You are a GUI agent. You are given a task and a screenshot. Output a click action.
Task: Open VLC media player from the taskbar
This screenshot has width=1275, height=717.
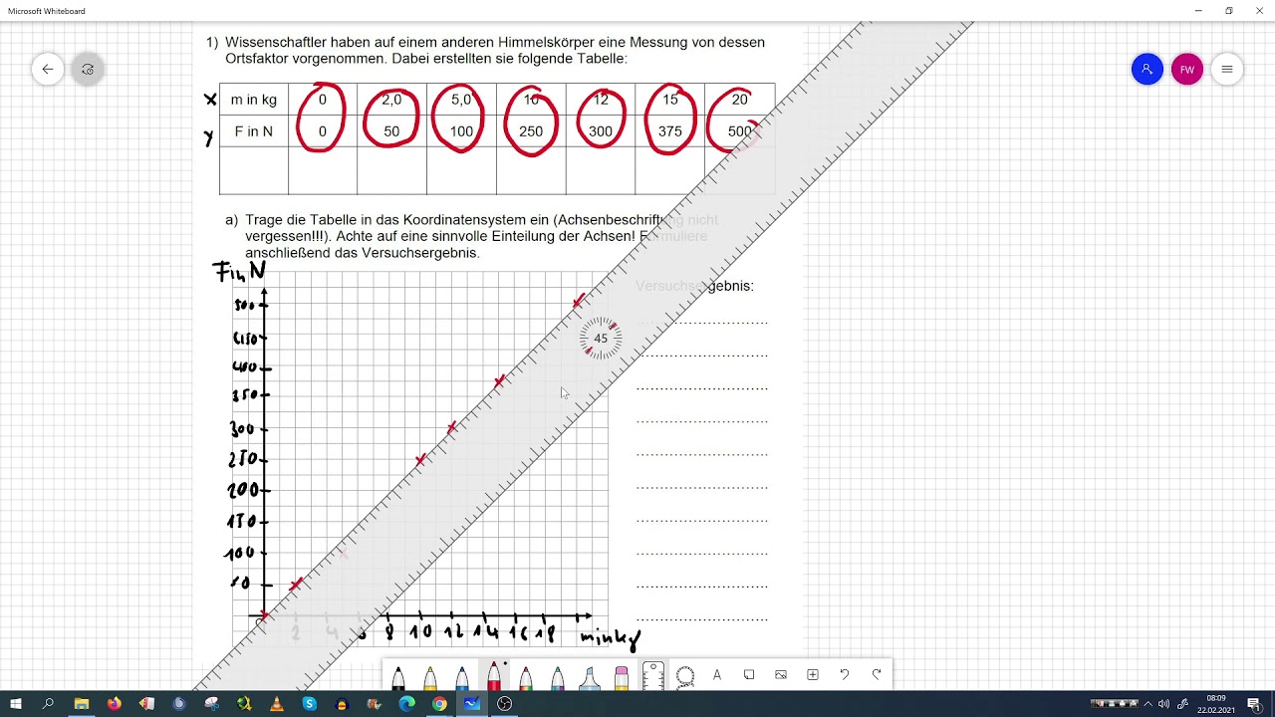[x=276, y=704]
